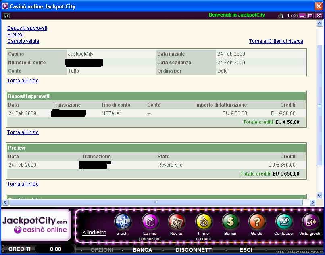Open the Novità news icon

pyautogui.click(x=176, y=222)
